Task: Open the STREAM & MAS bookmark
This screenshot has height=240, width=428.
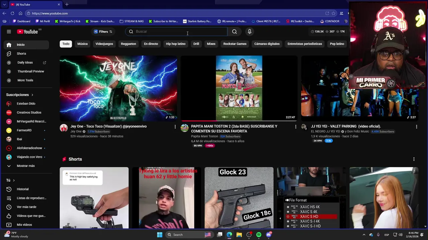Action: coord(131,21)
